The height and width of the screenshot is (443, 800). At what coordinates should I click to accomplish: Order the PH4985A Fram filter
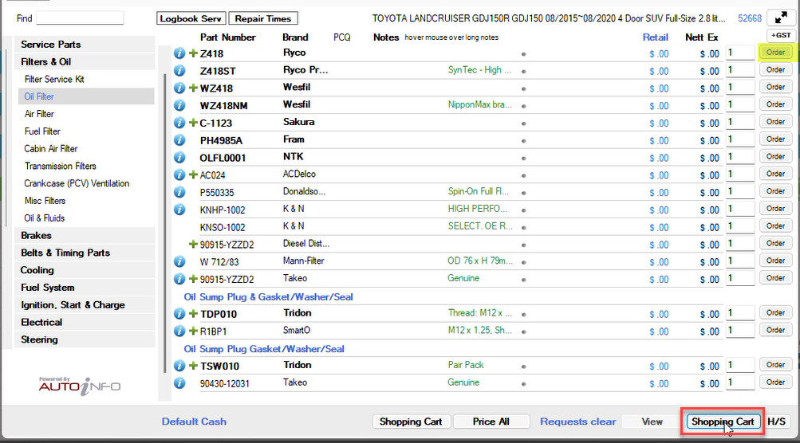tap(775, 139)
